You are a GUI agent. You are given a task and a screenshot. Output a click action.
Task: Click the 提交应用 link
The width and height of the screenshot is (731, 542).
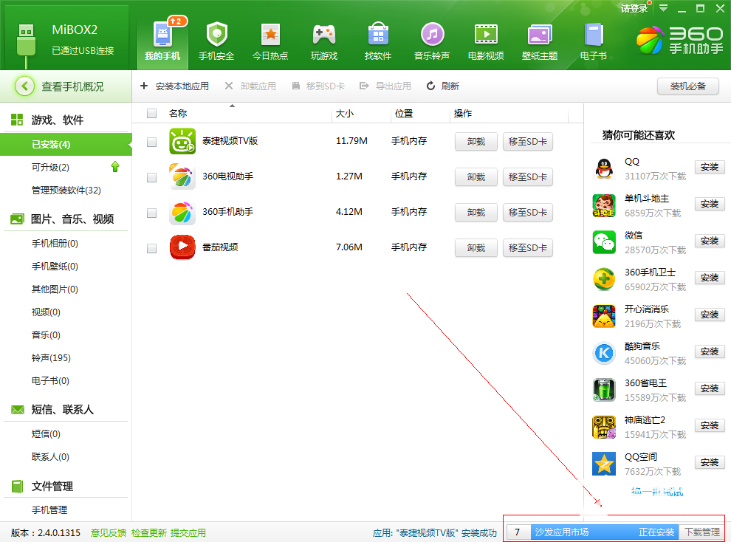tap(188, 532)
